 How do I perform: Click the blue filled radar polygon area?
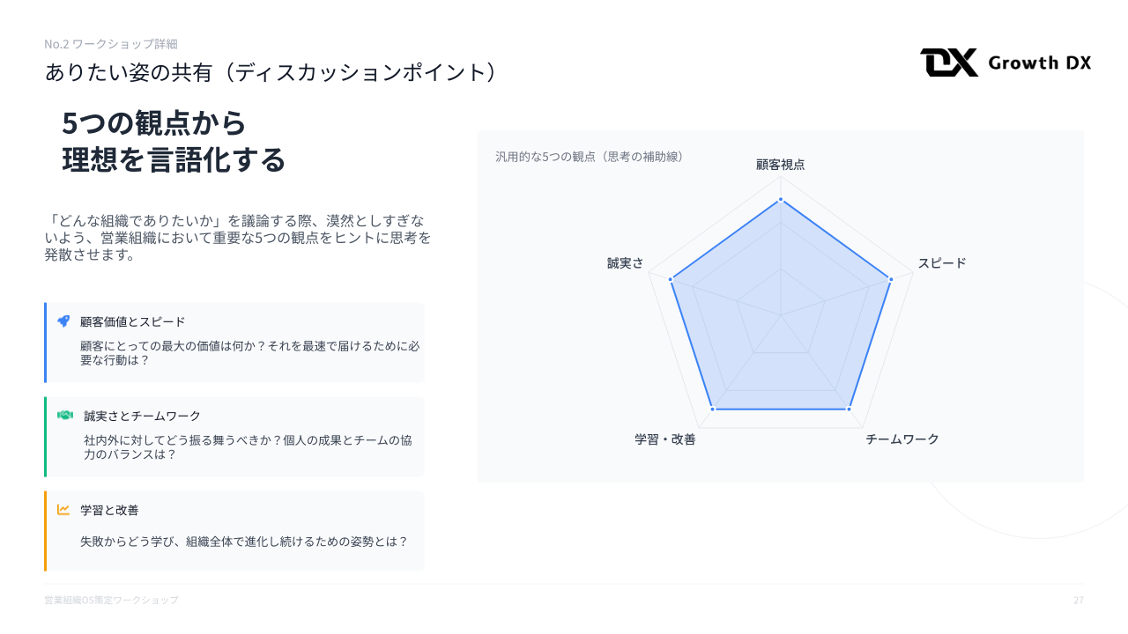point(781,326)
